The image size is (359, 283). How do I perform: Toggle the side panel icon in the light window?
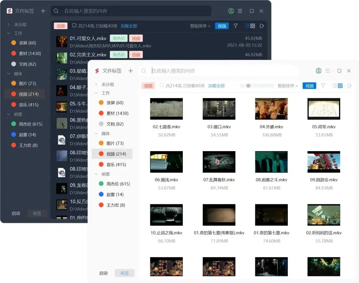[349, 86]
